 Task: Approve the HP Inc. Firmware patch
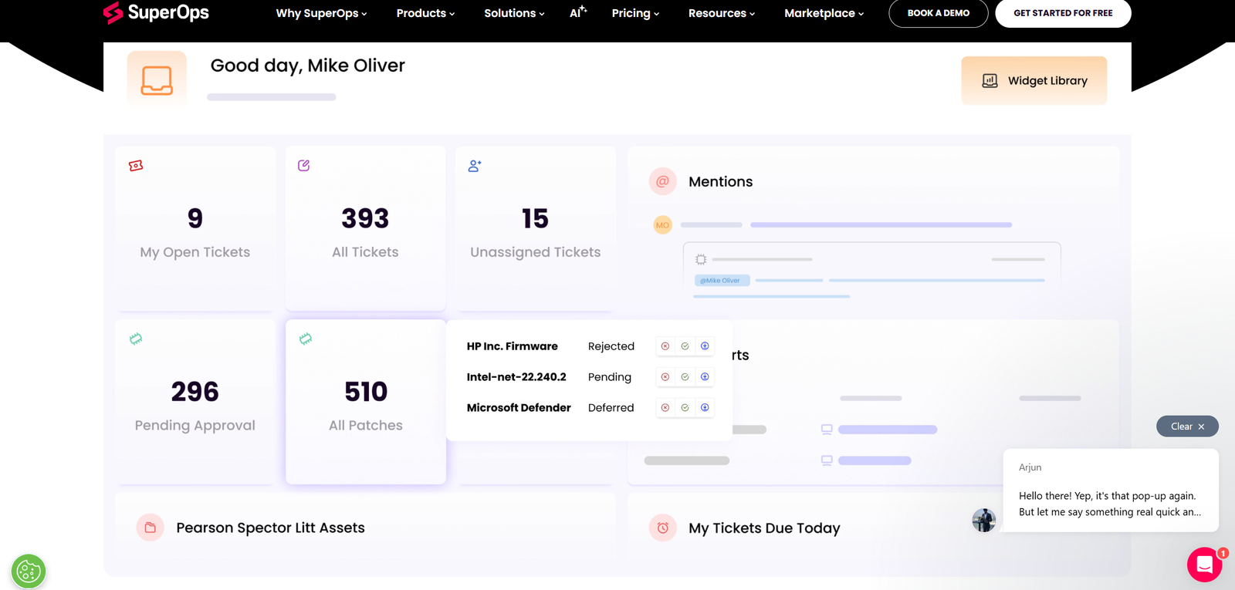click(x=685, y=346)
